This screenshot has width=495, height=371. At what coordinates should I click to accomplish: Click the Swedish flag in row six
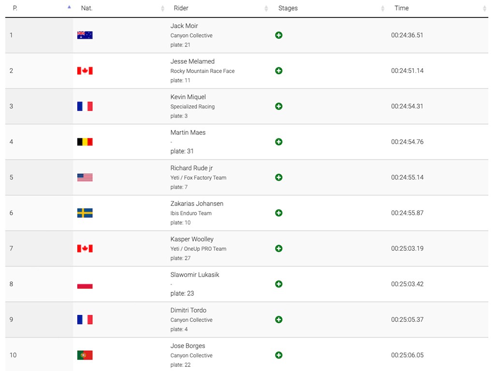point(85,213)
